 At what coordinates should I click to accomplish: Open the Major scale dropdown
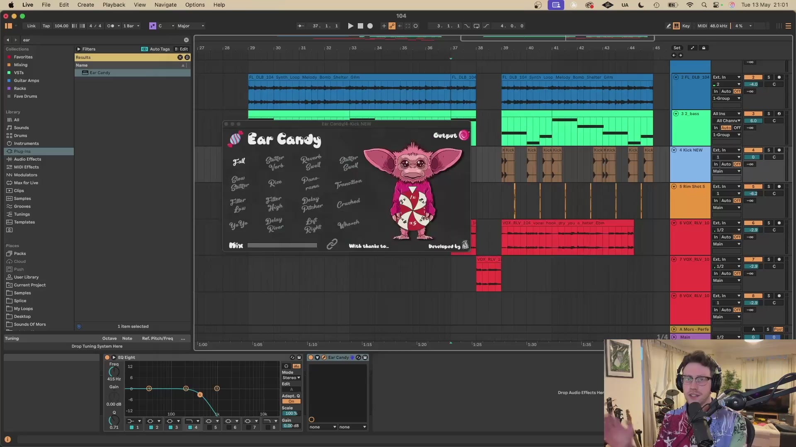(191, 26)
